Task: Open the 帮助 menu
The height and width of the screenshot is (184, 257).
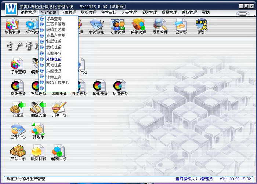Action: (x=206, y=12)
